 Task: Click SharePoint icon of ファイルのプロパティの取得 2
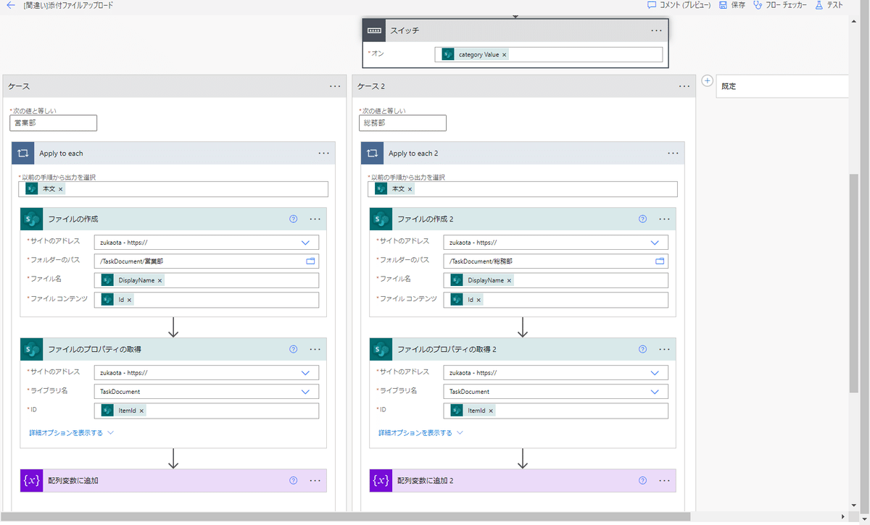point(381,349)
